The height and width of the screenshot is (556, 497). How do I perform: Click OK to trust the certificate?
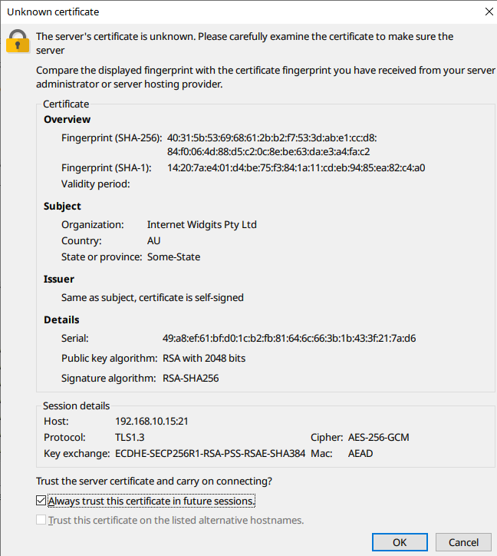[400, 542]
